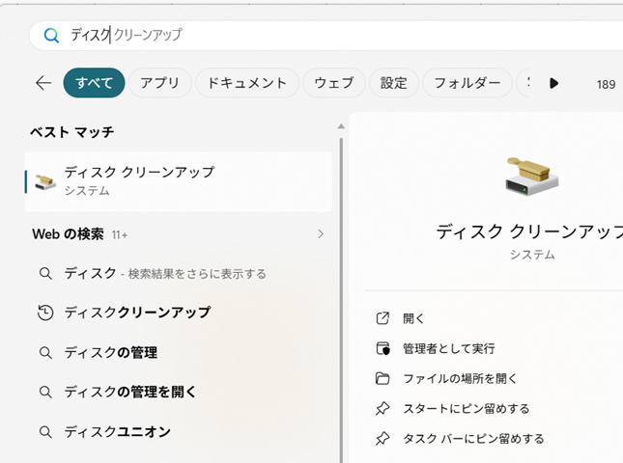The height and width of the screenshot is (463, 623).
Task: Select the ウェブ filter tab
Action: (334, 83)
